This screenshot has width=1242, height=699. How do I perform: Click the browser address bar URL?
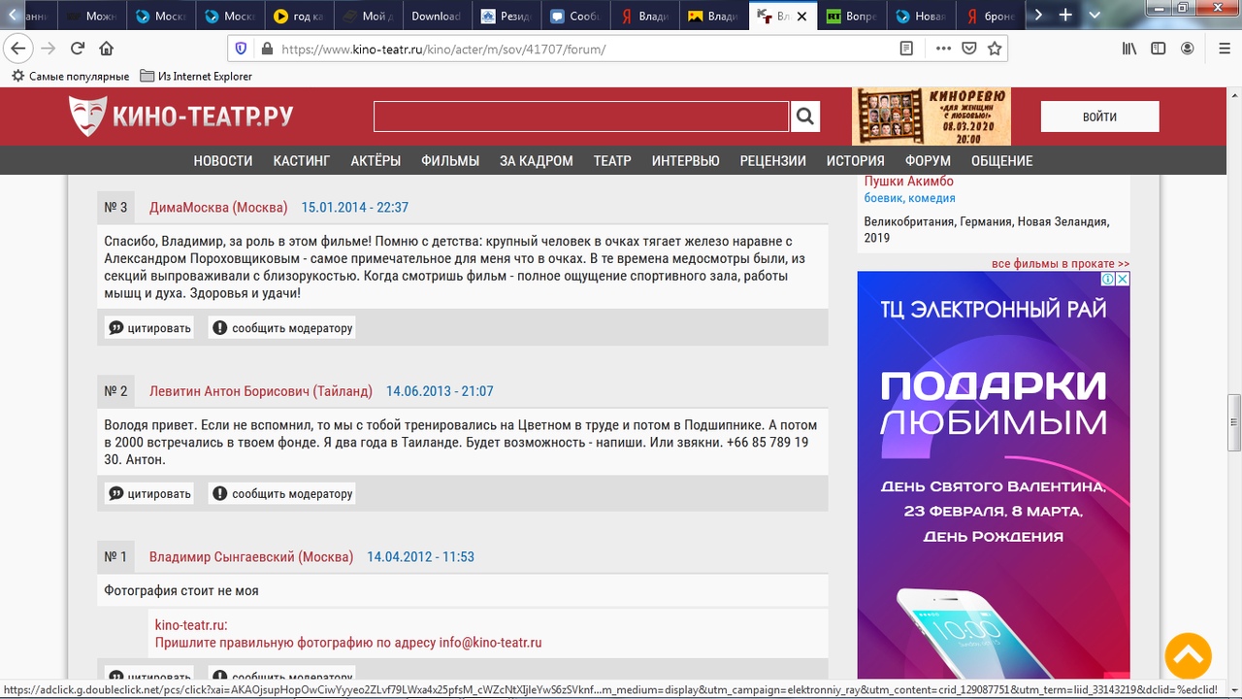click(582, 49)
